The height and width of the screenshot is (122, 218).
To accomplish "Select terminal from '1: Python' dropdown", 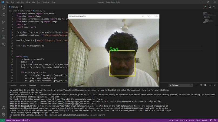I will coord(180,85).
